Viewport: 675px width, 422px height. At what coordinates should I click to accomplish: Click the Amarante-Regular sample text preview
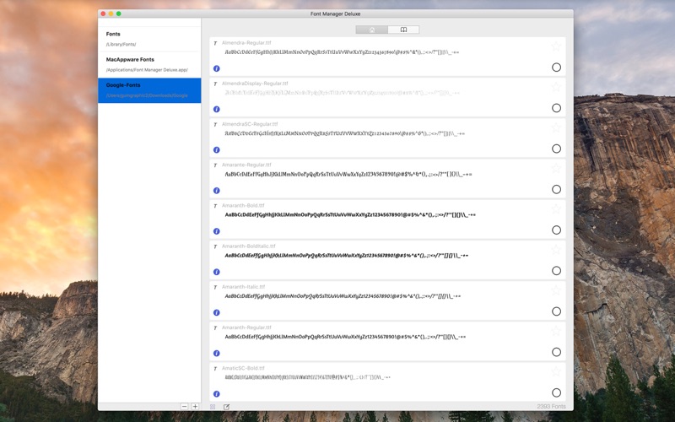(348, 175)
